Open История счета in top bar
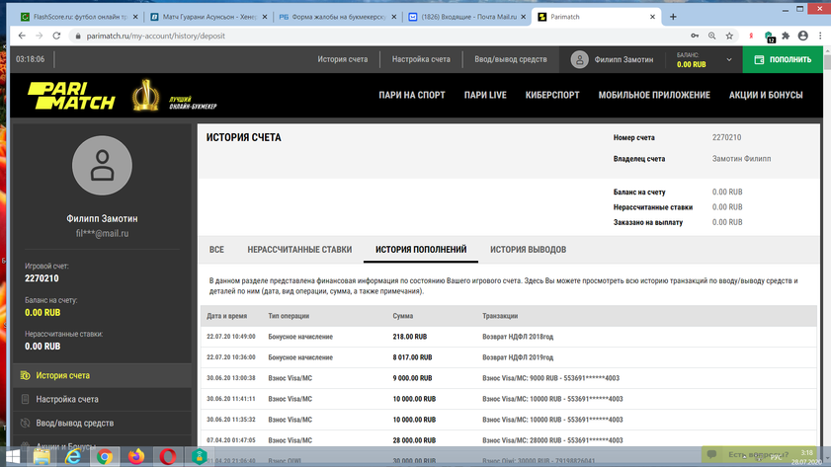Viewport: 831px width, 467px height. 342,59
